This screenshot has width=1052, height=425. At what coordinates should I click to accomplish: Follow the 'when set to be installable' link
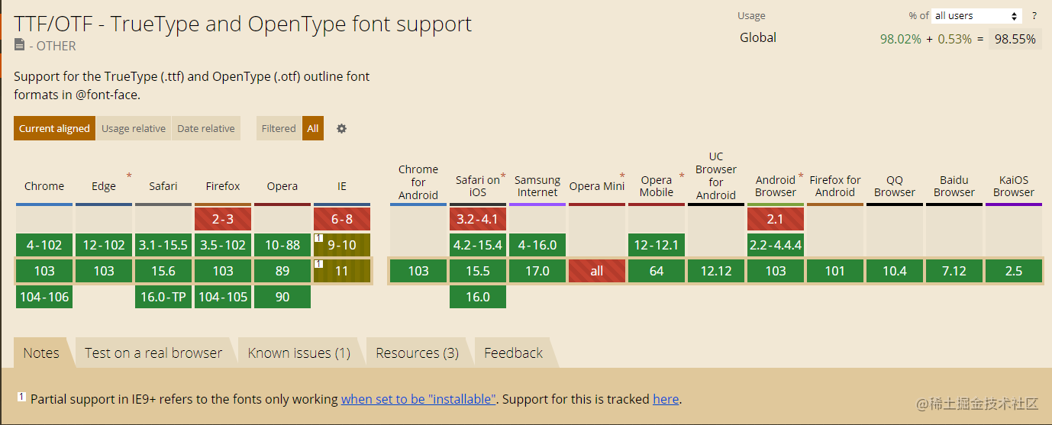click(x=419, y=398)
